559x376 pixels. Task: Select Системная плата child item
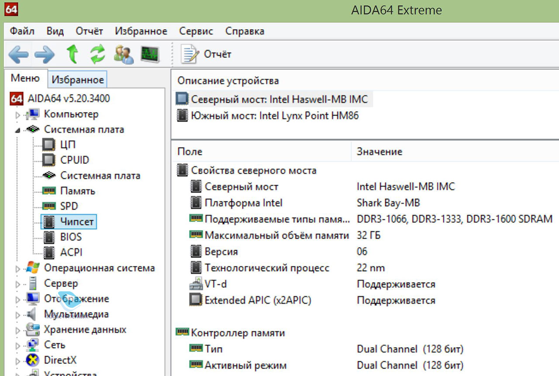100,176
